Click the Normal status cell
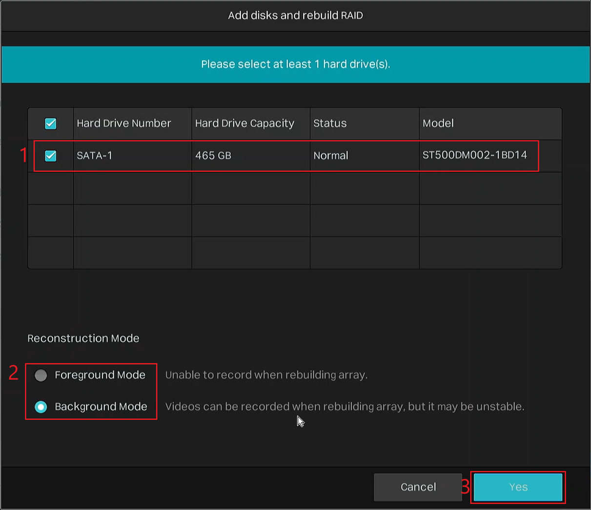591x510 pixels. (365, 156)
